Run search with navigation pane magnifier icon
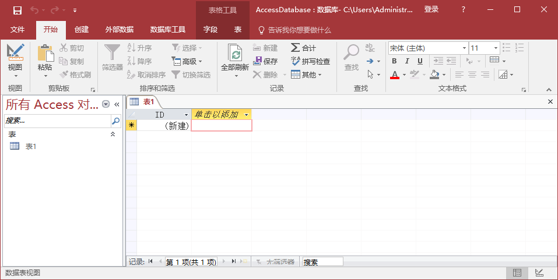Screen dimensions: 558x280 pyautogui.click(x=115, y=121)
